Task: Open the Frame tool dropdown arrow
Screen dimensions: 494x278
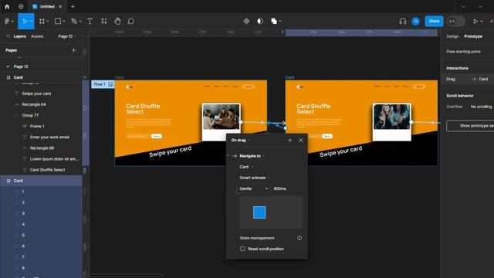Action: pyautogui.click(x=48, y=22)
